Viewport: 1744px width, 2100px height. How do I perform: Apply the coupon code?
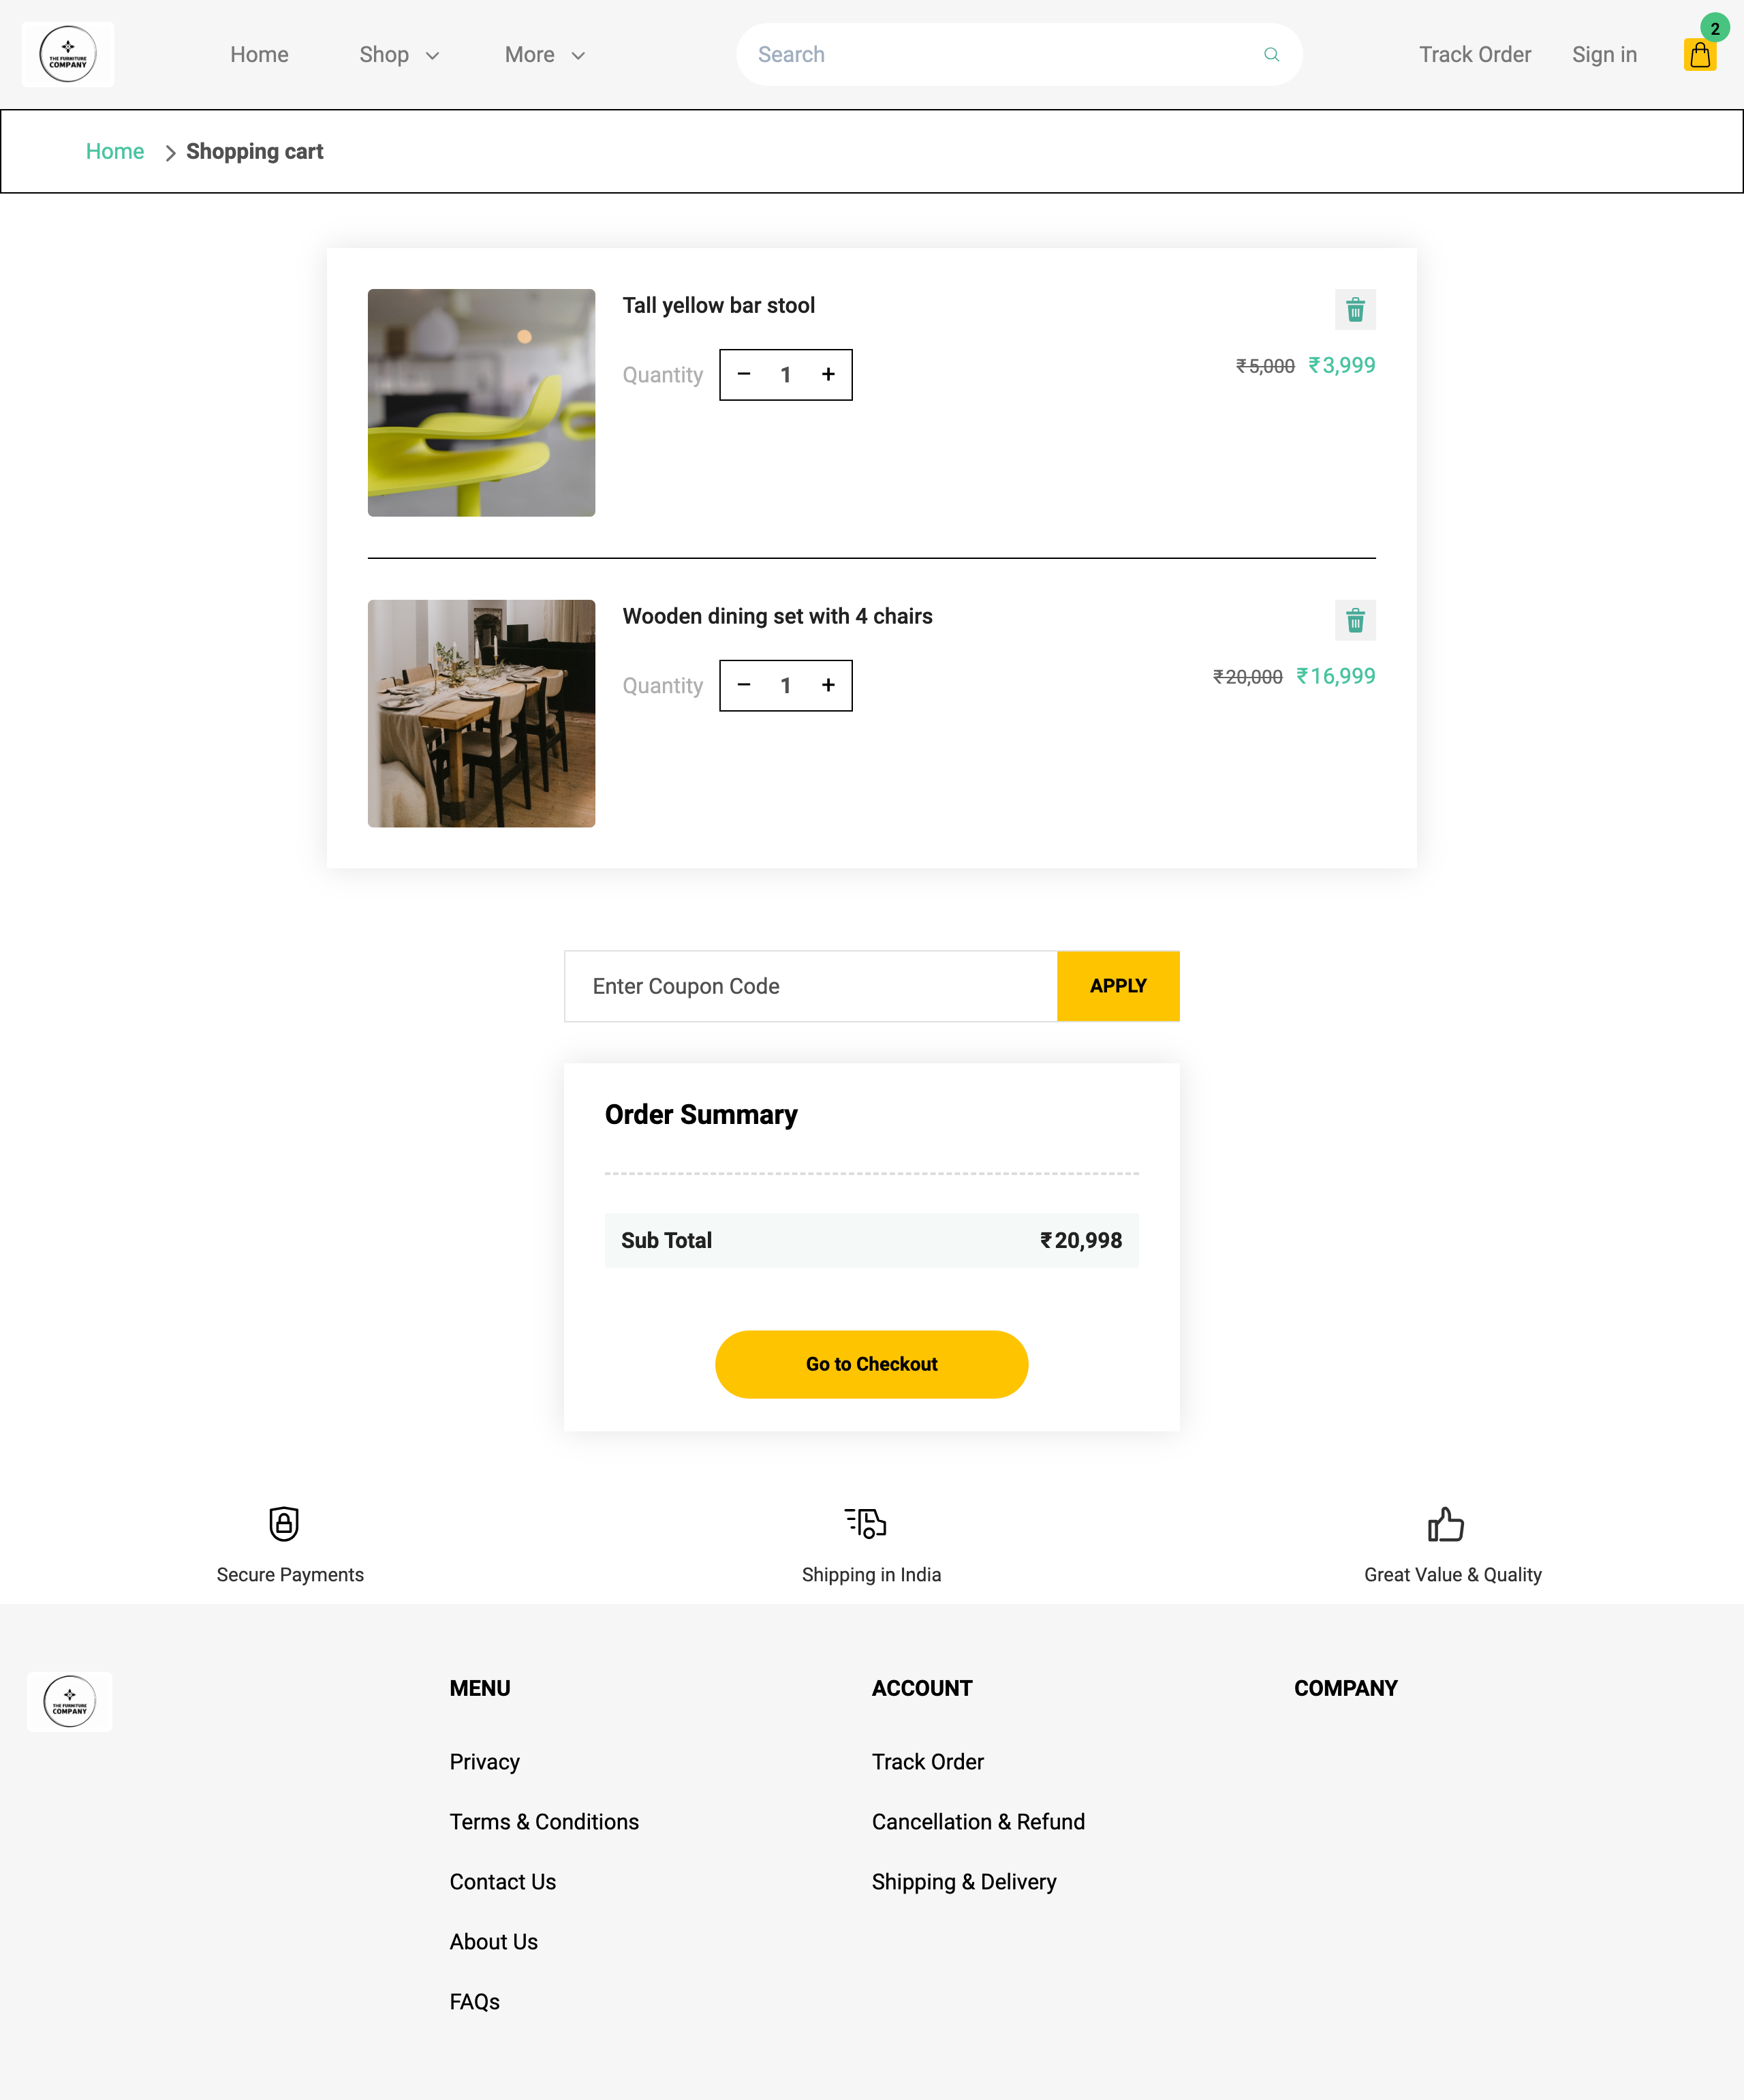(1117, 986)
